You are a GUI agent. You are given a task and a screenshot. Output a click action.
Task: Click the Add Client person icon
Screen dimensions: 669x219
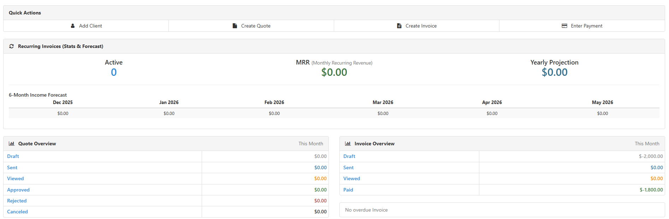click(73, 26)
